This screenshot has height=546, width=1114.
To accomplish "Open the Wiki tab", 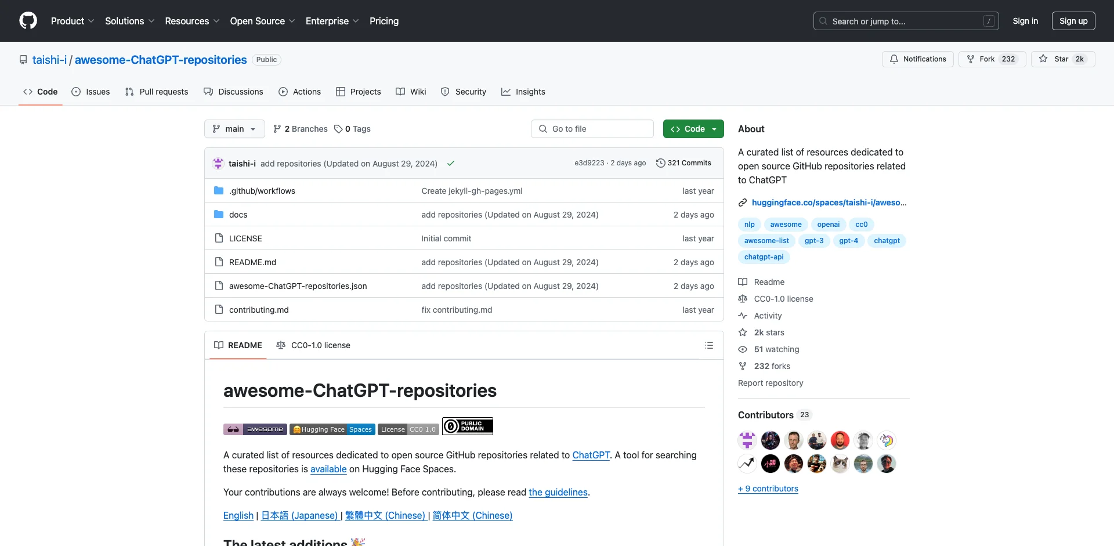I will (x=411, y=92).
